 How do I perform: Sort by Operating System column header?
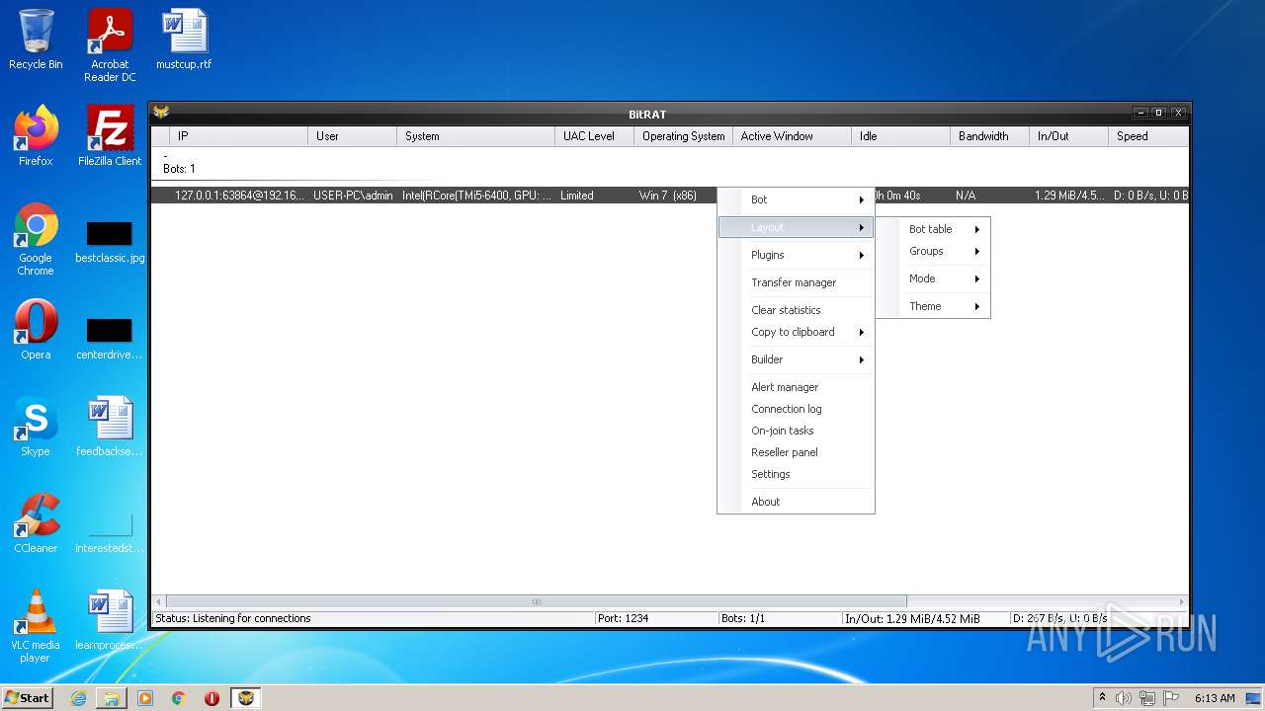pos(683,136)
